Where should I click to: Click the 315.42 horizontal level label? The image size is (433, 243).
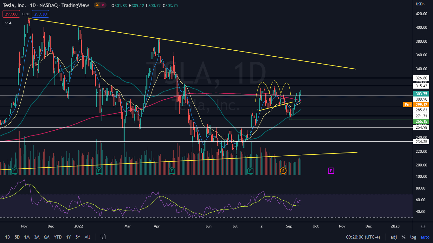pos(421,86)
